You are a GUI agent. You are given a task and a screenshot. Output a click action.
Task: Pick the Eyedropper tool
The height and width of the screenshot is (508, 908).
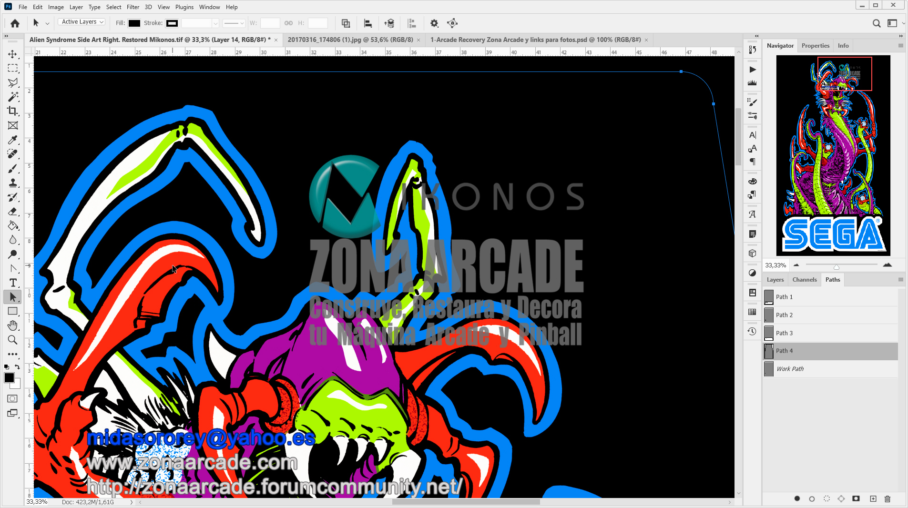[x=13, y=140]
